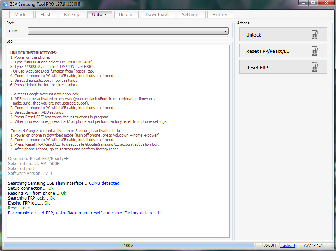Click 'Software version: 27.9' log line
Viewport: 336px width, 251px height.
click(30, 174)
